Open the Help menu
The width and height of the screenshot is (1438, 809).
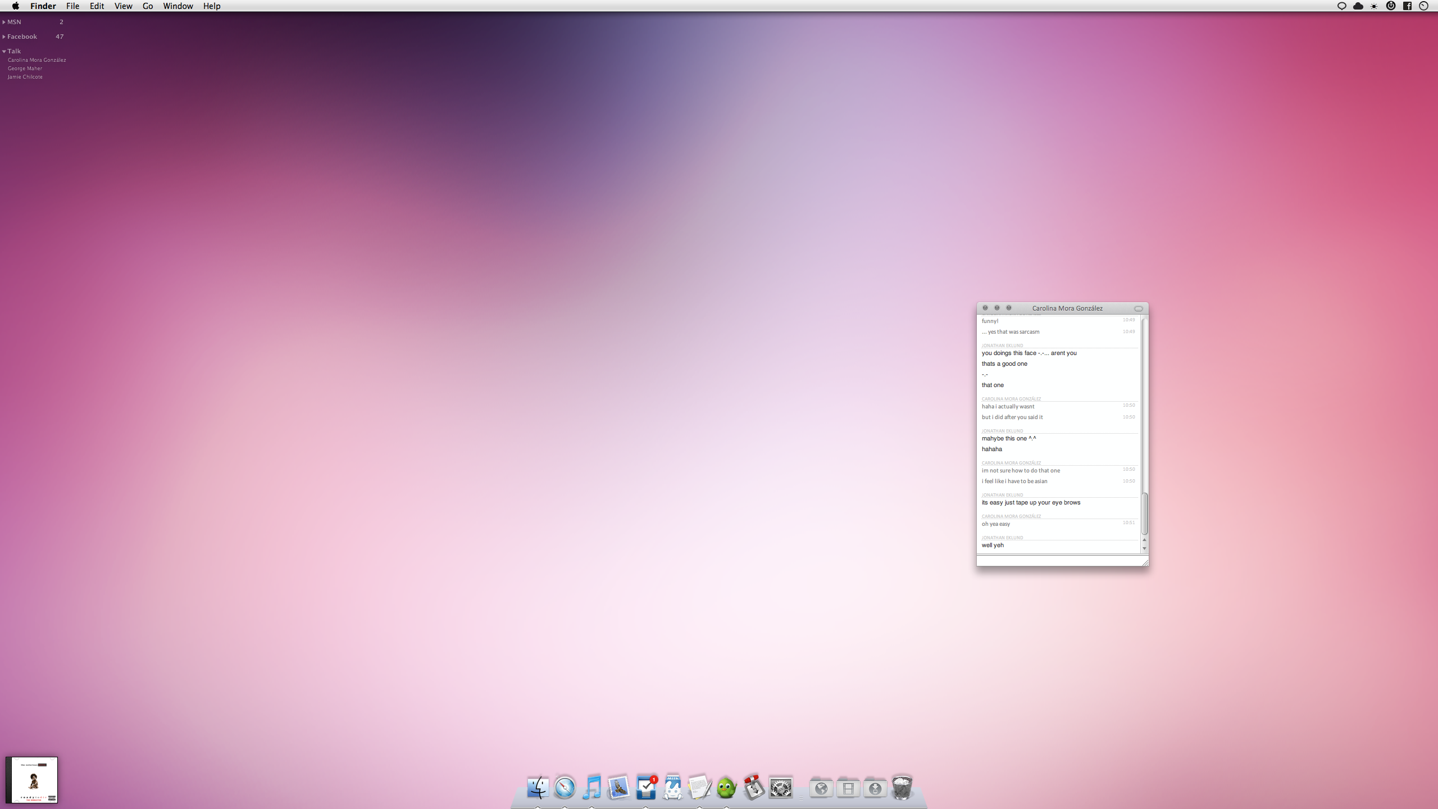coord(212,6)
